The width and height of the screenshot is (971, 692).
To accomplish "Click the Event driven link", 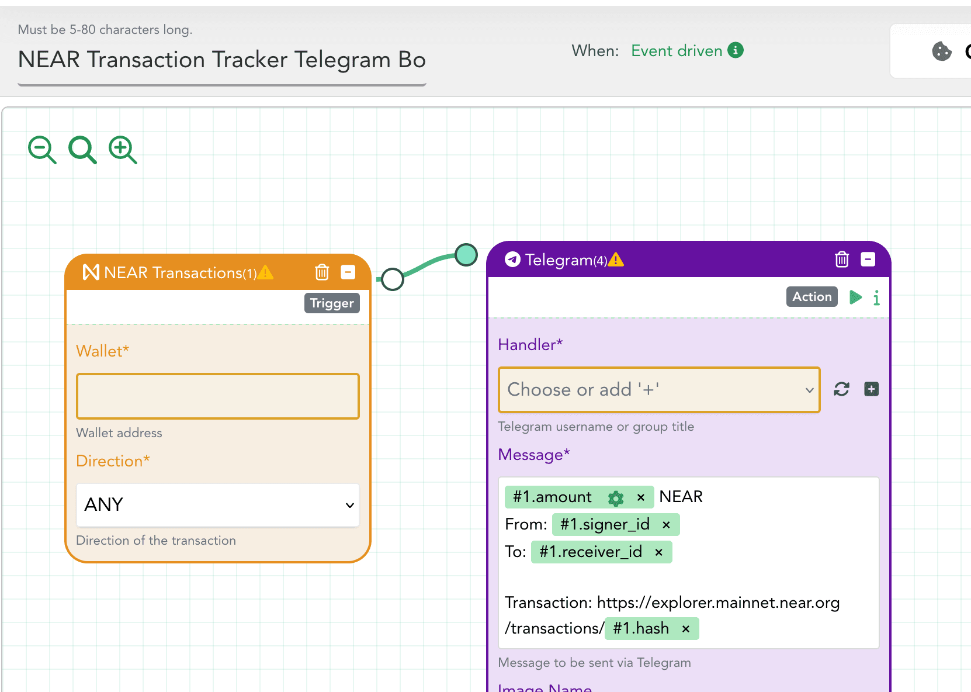I will click(x=677, y=51).
